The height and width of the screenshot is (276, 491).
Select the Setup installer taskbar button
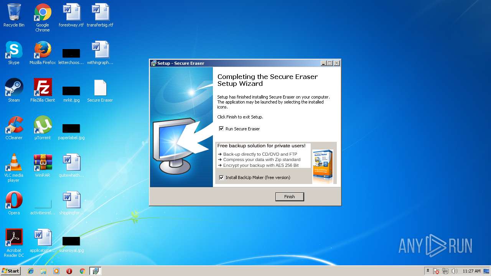pos(96,271)
